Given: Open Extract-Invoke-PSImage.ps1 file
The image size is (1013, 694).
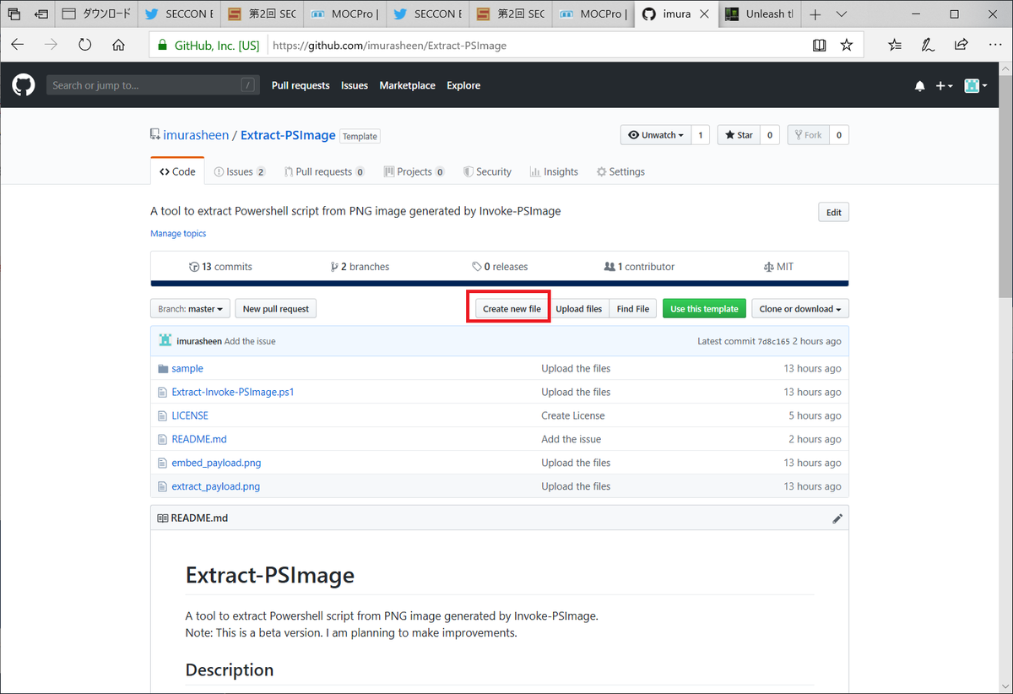Looking at the screenshot, I should coord(233,392).
